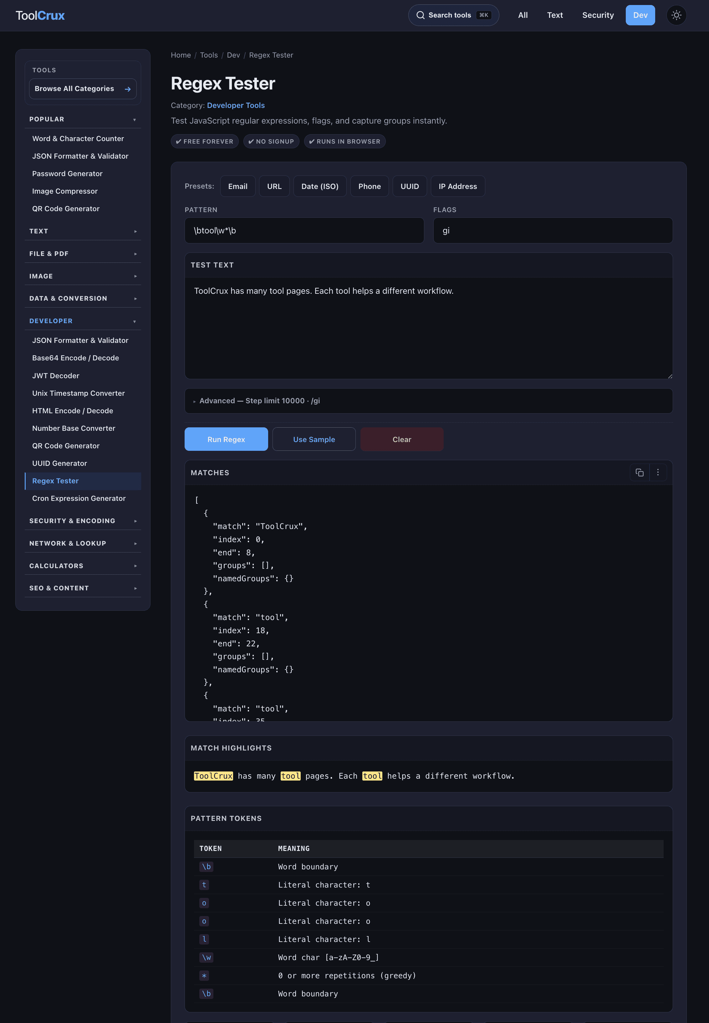Run the regex pattern

[226, 439]
